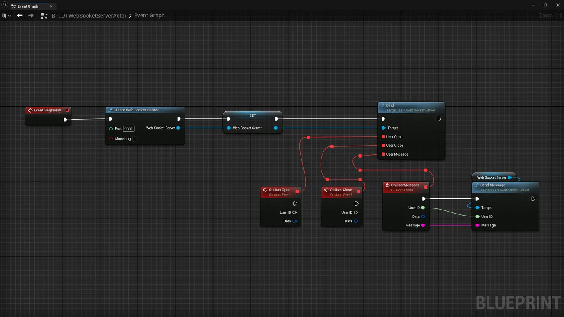The height and width of the screenshot is (317, 564).
Task: Click the OnUserClose Data pin
Action: (356, 221)
